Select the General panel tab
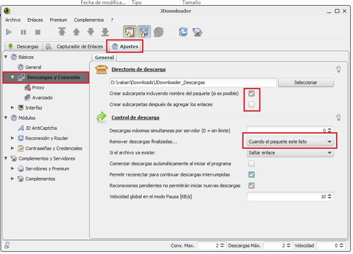This screenshot has width=353, height=254. [x=104, y=57]
